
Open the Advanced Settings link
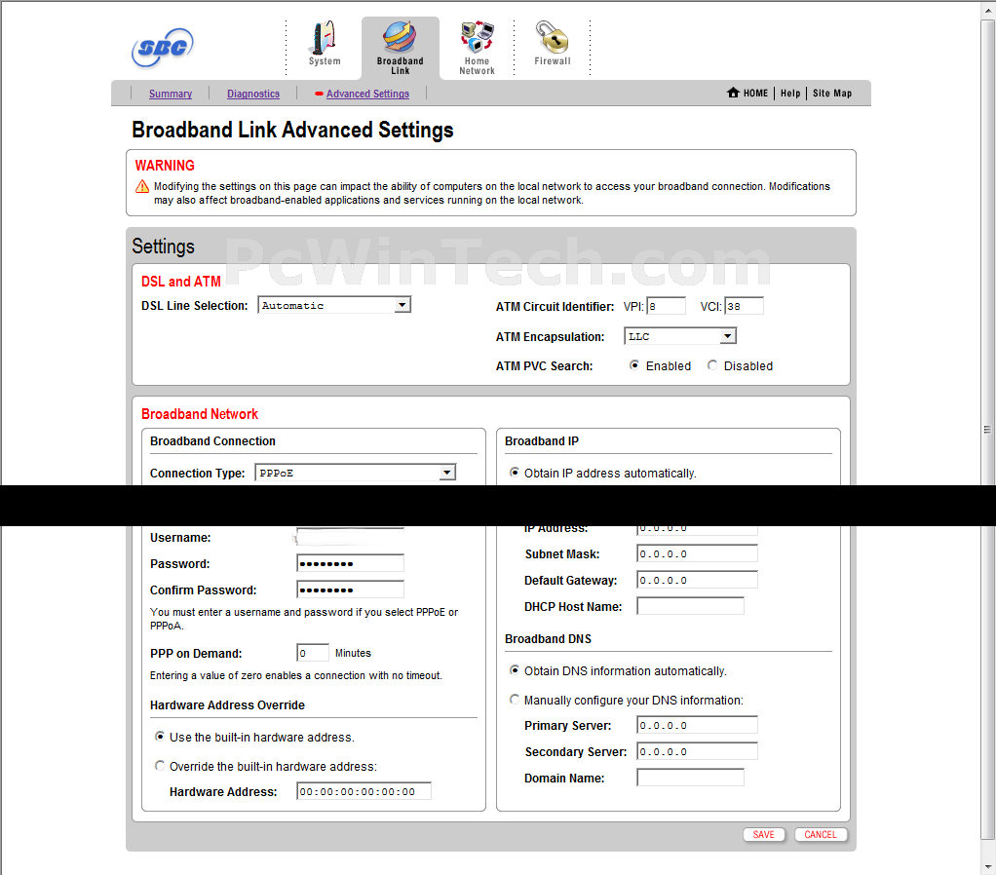click(367, 94)
